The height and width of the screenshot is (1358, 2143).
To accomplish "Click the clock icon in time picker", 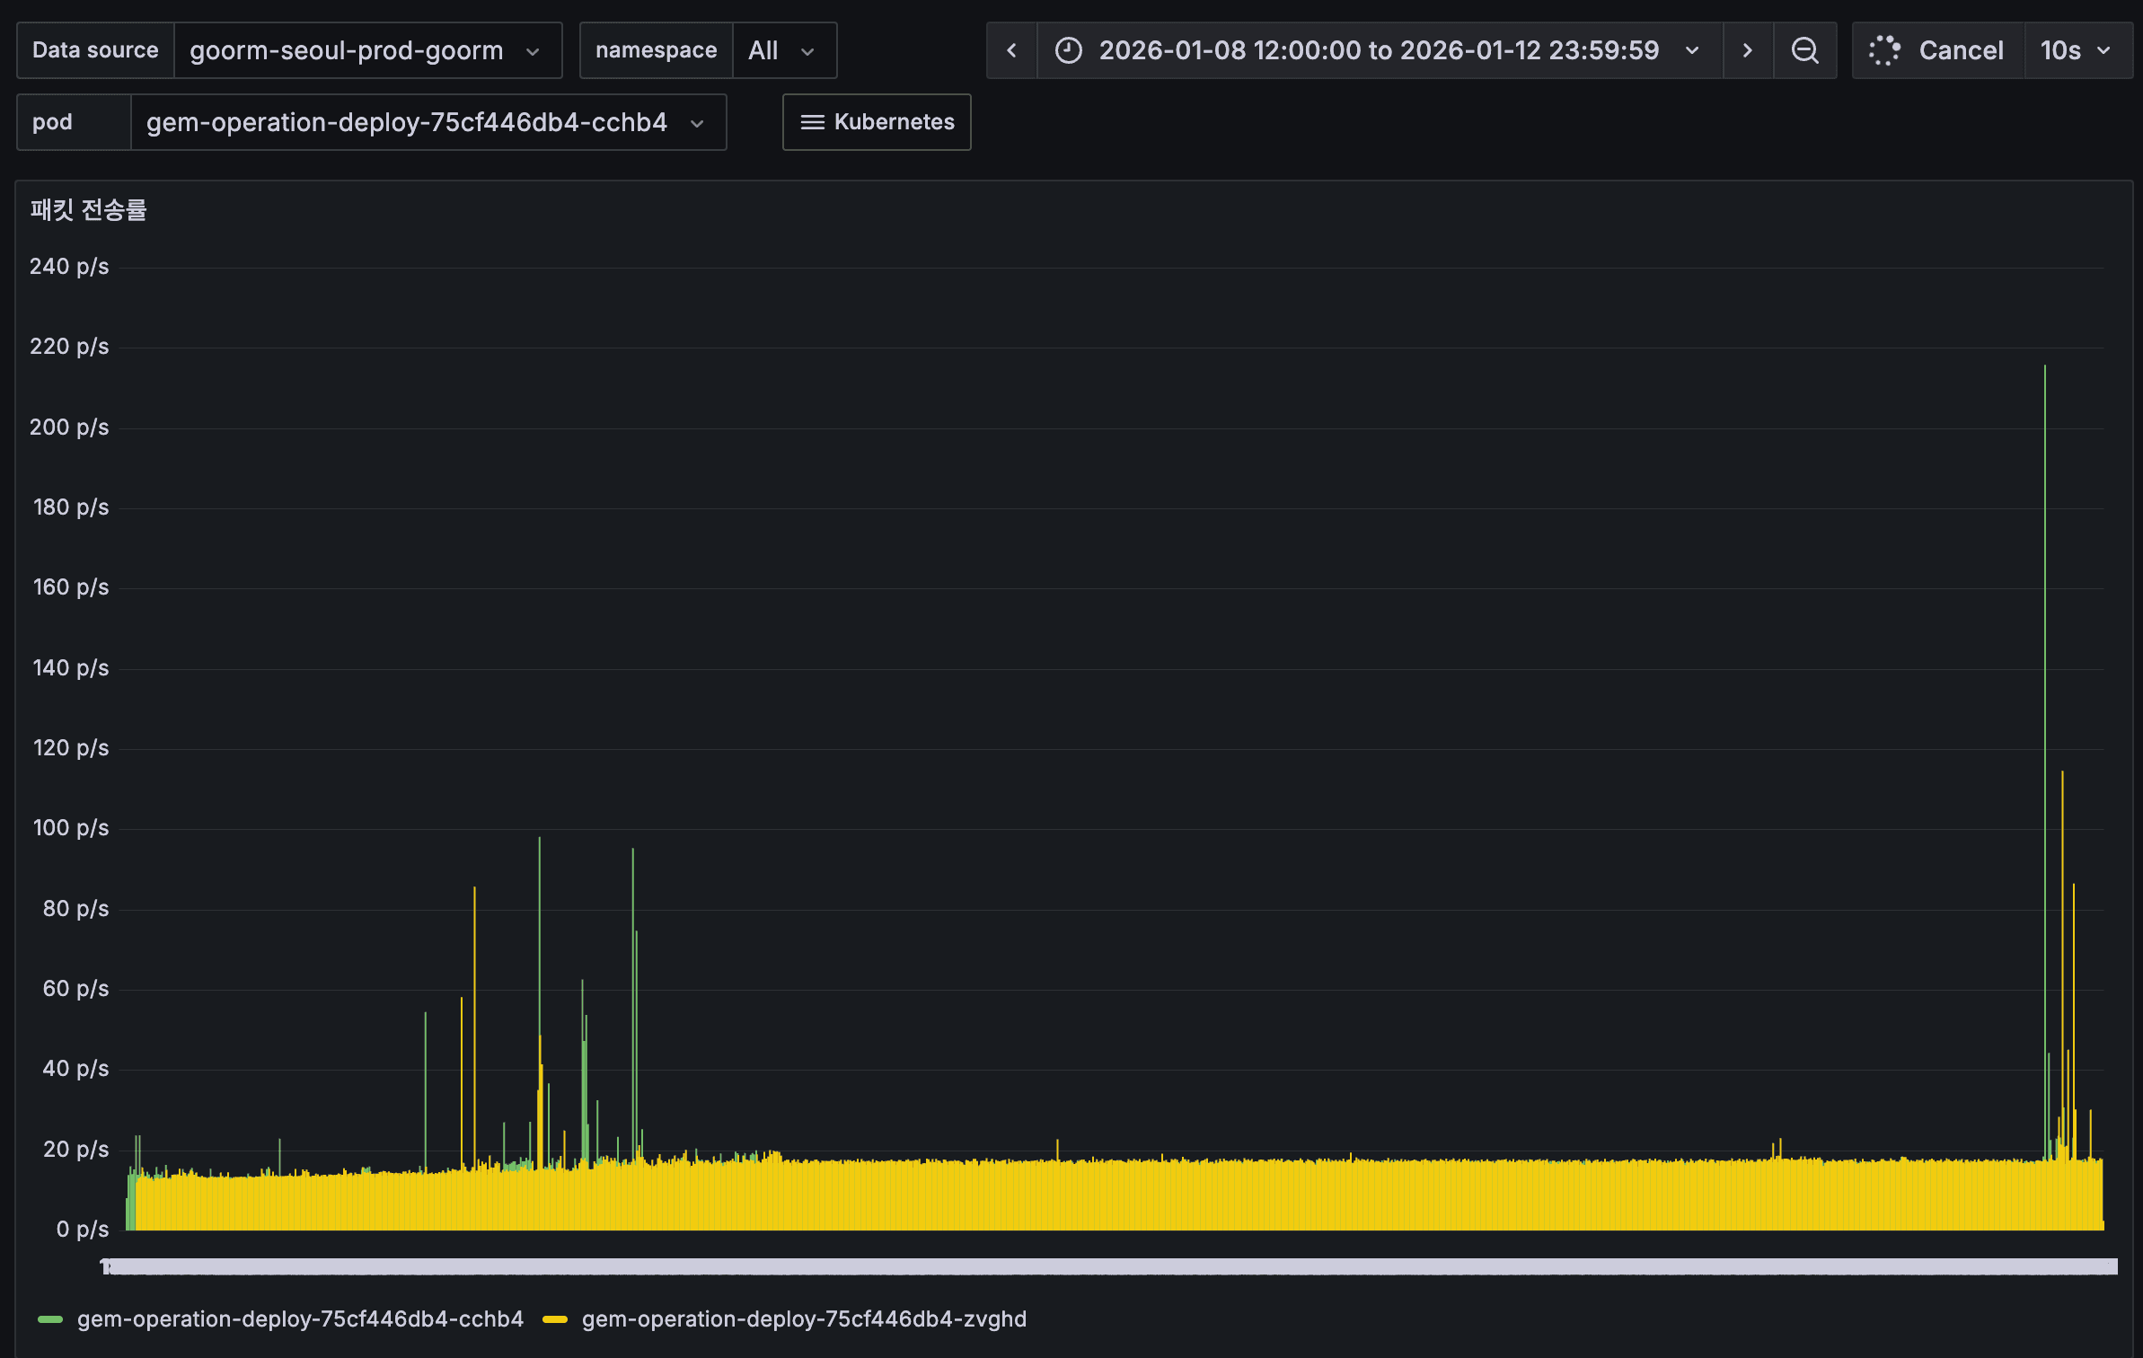I will pos(1068,50).
